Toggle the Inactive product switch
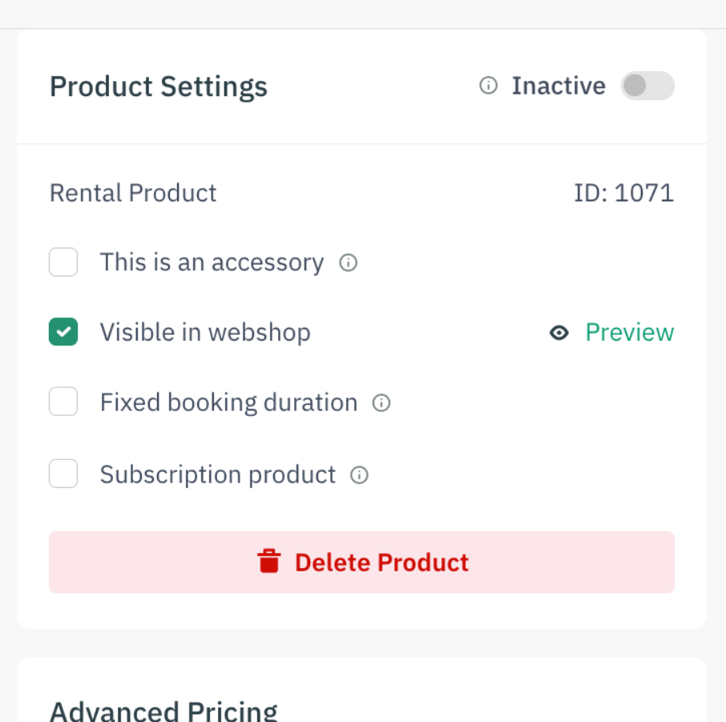The height and width of the screenshot is (722, 726). point(647,86)
